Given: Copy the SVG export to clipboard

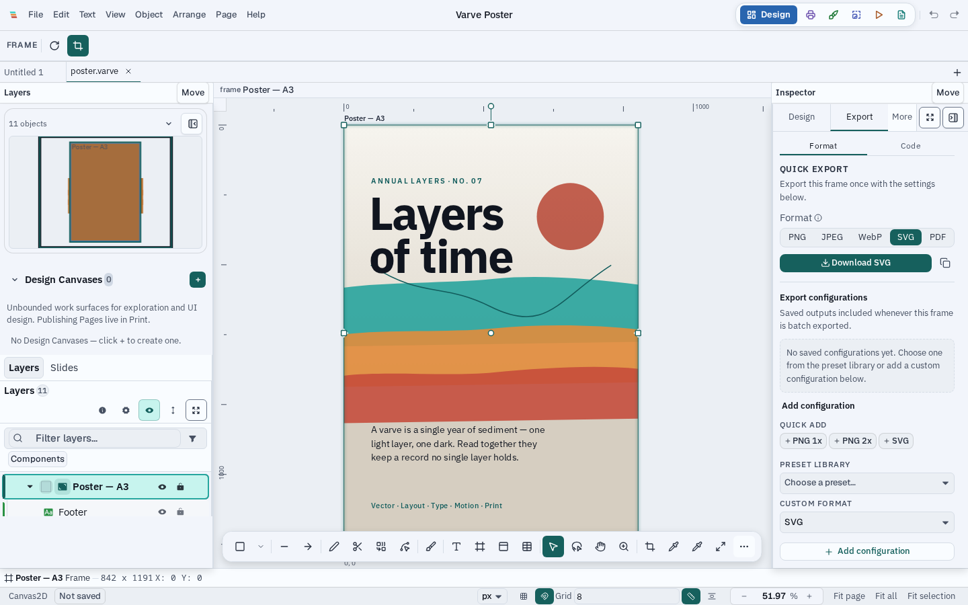Looking at the screenshot, I should (945, 263).
